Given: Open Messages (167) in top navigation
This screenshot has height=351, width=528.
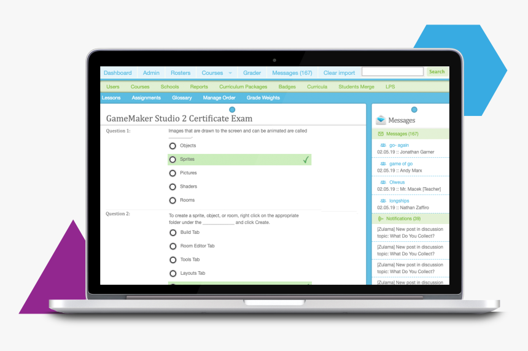Looking at the screenshot, I should pos(292,72).
